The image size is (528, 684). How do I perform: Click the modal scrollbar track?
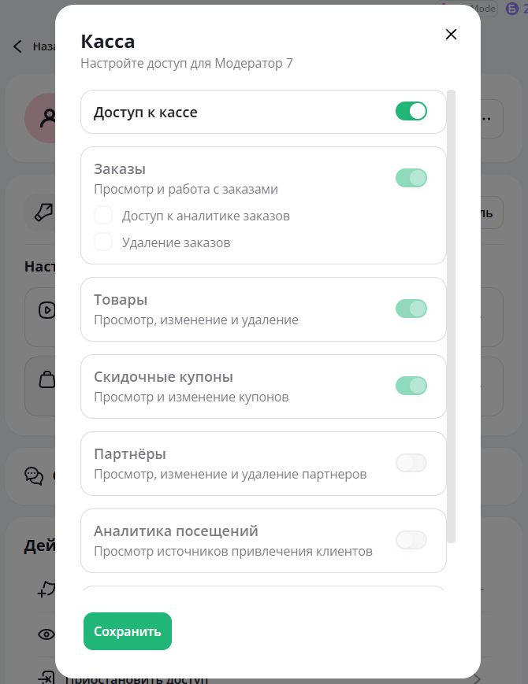pos(452,315)
